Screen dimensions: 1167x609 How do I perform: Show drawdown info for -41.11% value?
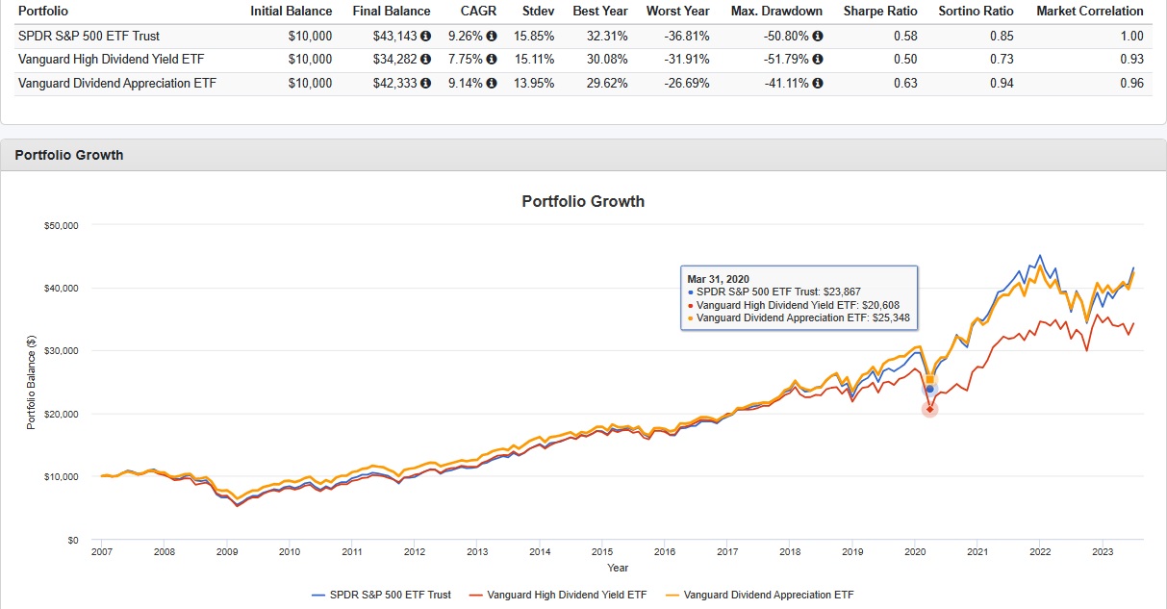click(x=818, y=84)
